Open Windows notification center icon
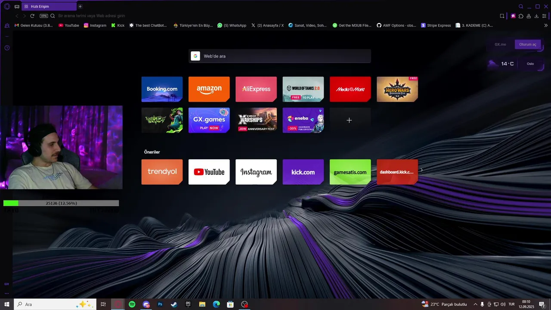This screenshot has width=551, height=310. click(x=542, y=304)
